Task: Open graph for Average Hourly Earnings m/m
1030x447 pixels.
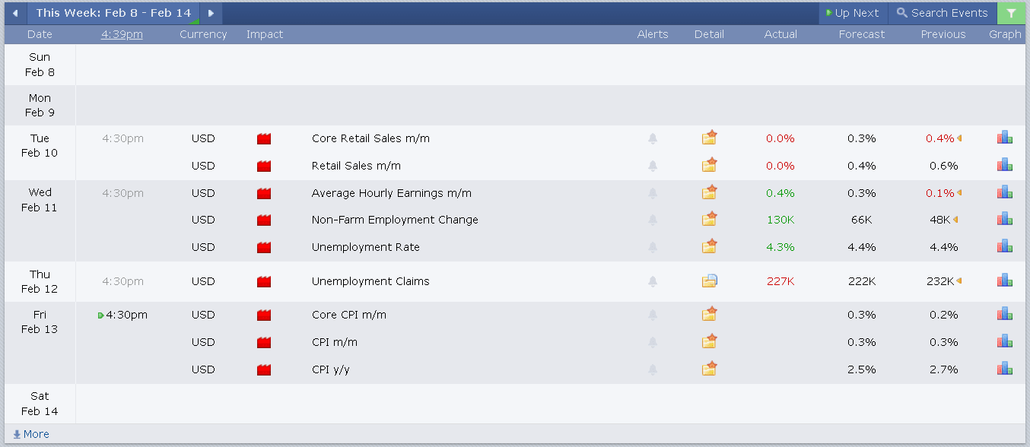Action: (x=1005, y=192)
